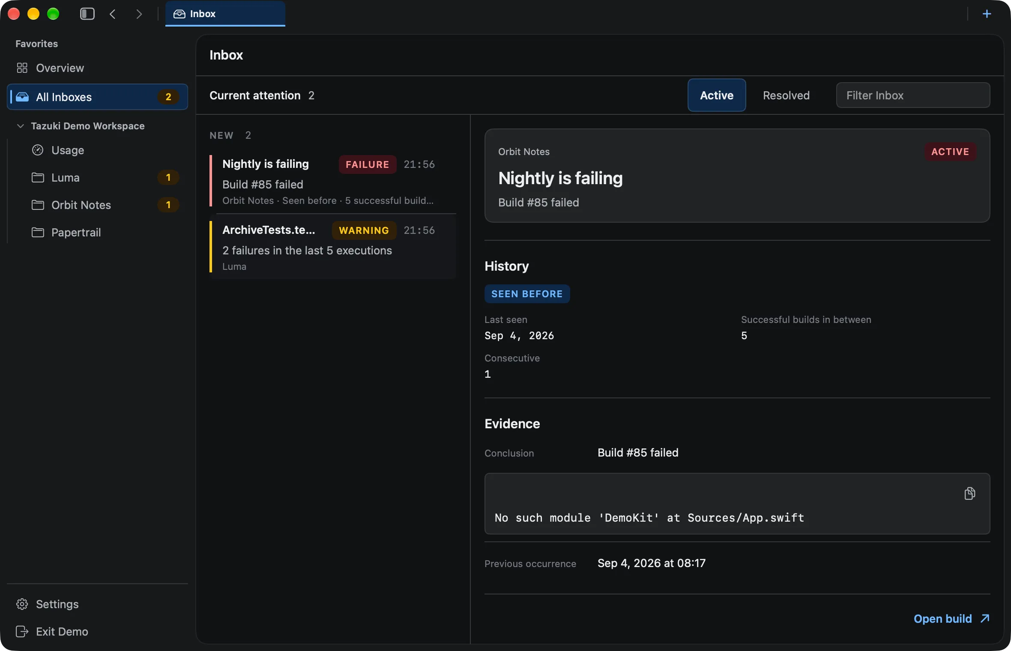Click the Overview grid icon
The image size is (1011, 651).
(x=22, y=68)
